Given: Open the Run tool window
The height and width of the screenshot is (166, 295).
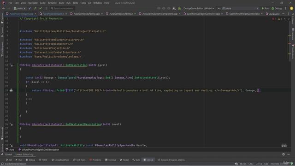Looking at the screenshot, I should (x=19, y=160).
